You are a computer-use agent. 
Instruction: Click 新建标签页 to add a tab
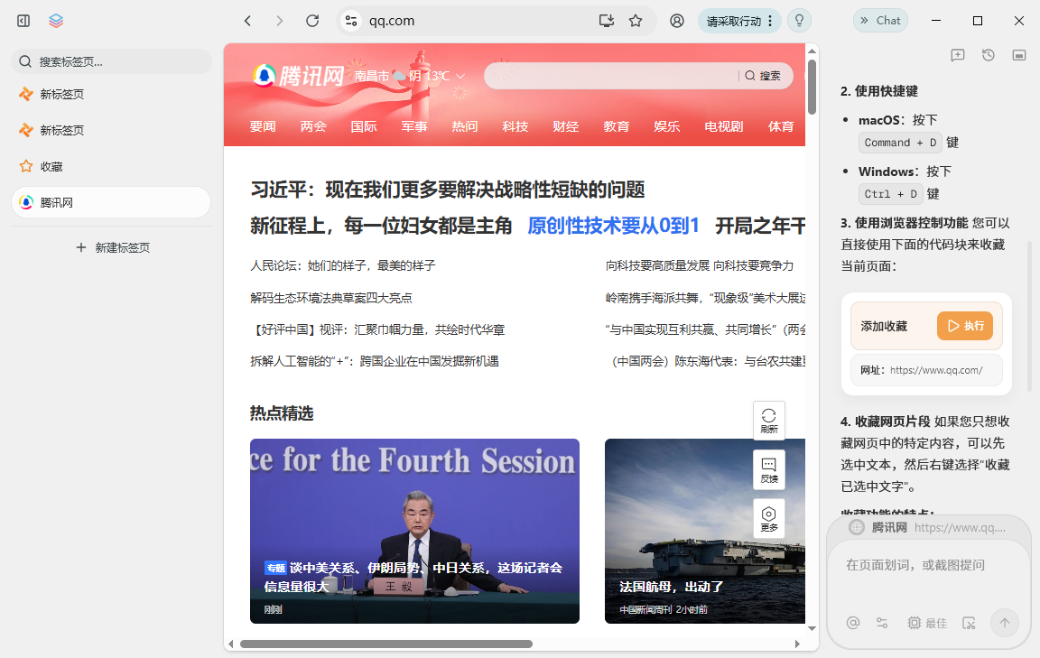[113, 247]
